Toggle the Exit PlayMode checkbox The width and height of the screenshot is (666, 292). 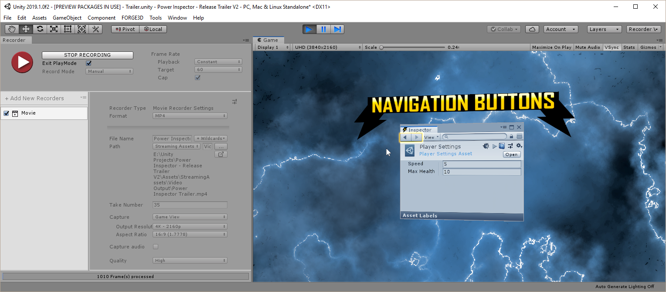89,63
